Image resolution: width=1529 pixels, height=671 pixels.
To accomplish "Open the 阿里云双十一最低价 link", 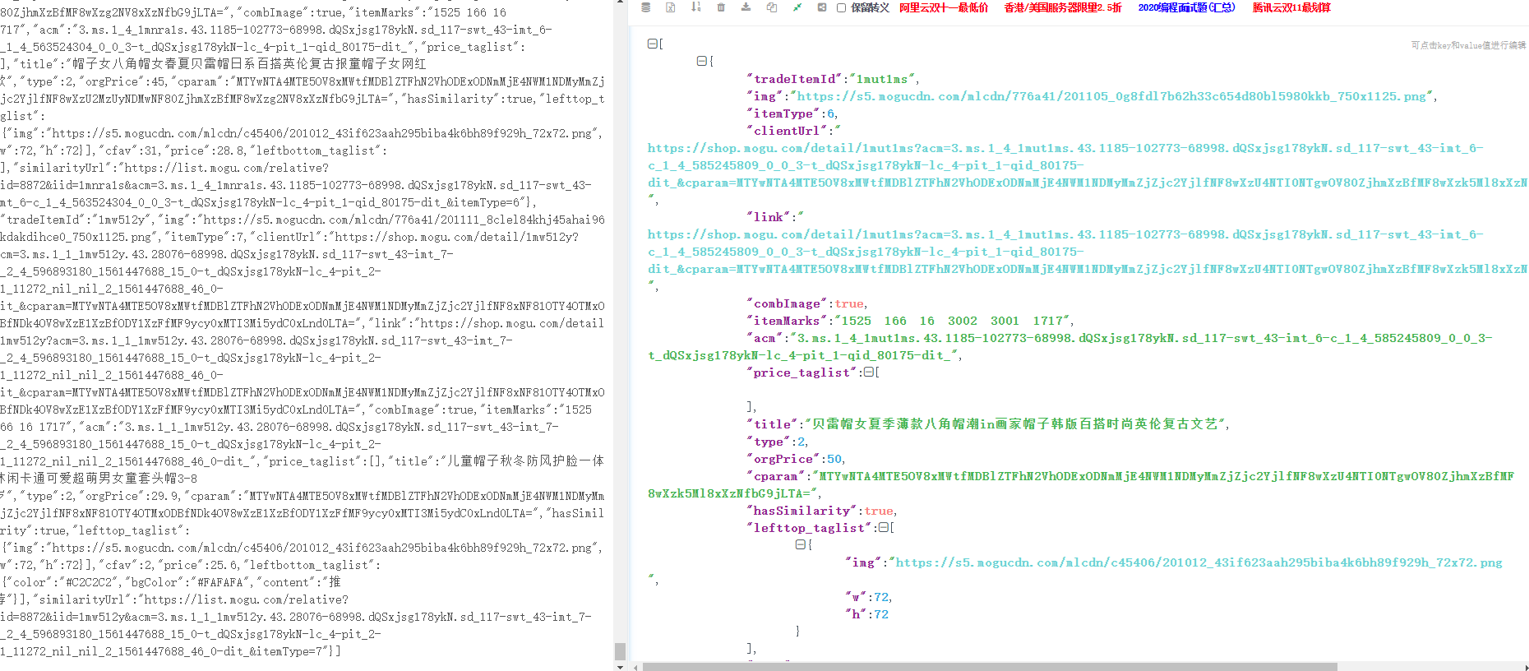I will (x=944, y=7).
